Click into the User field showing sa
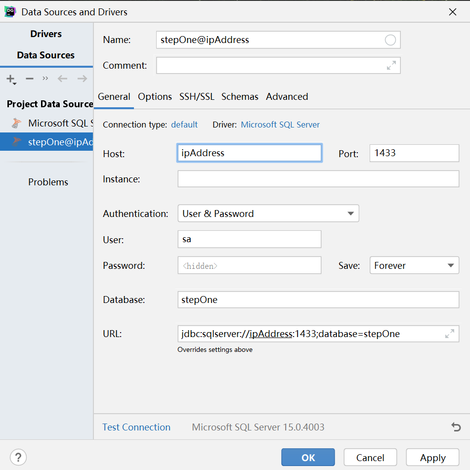Image resolution: width=470 pixels, height=470 pixels. tap(250, 239)
